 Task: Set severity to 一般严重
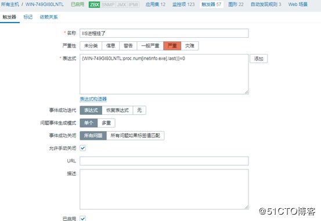pos(150,46)
